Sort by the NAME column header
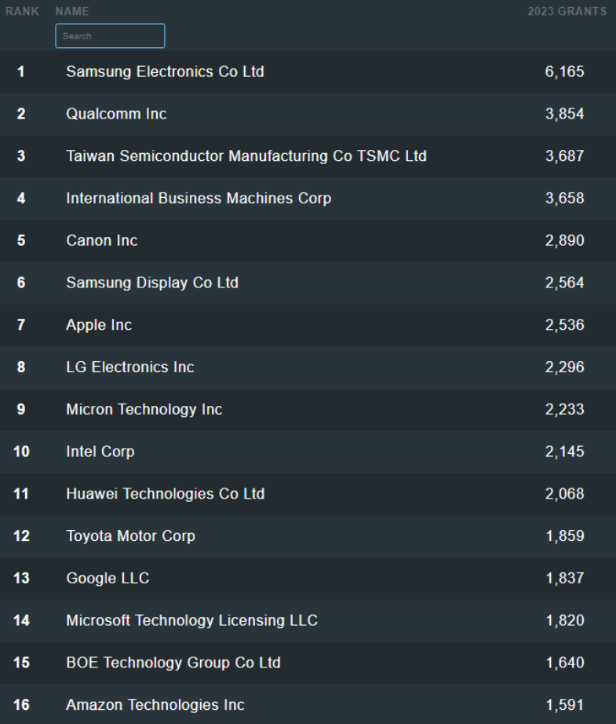Viewport: 616px width, 724px height. click(72, 12)
